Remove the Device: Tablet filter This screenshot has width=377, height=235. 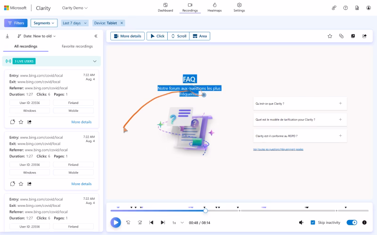pos(122,23)
